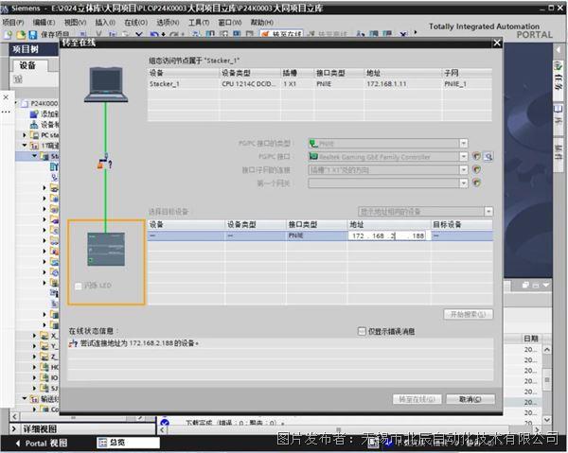Image resolution: width=568 pixels, height=453 pixels.
Task: Expand the Y_ folder tree arrow
Action: click(34, 346)
